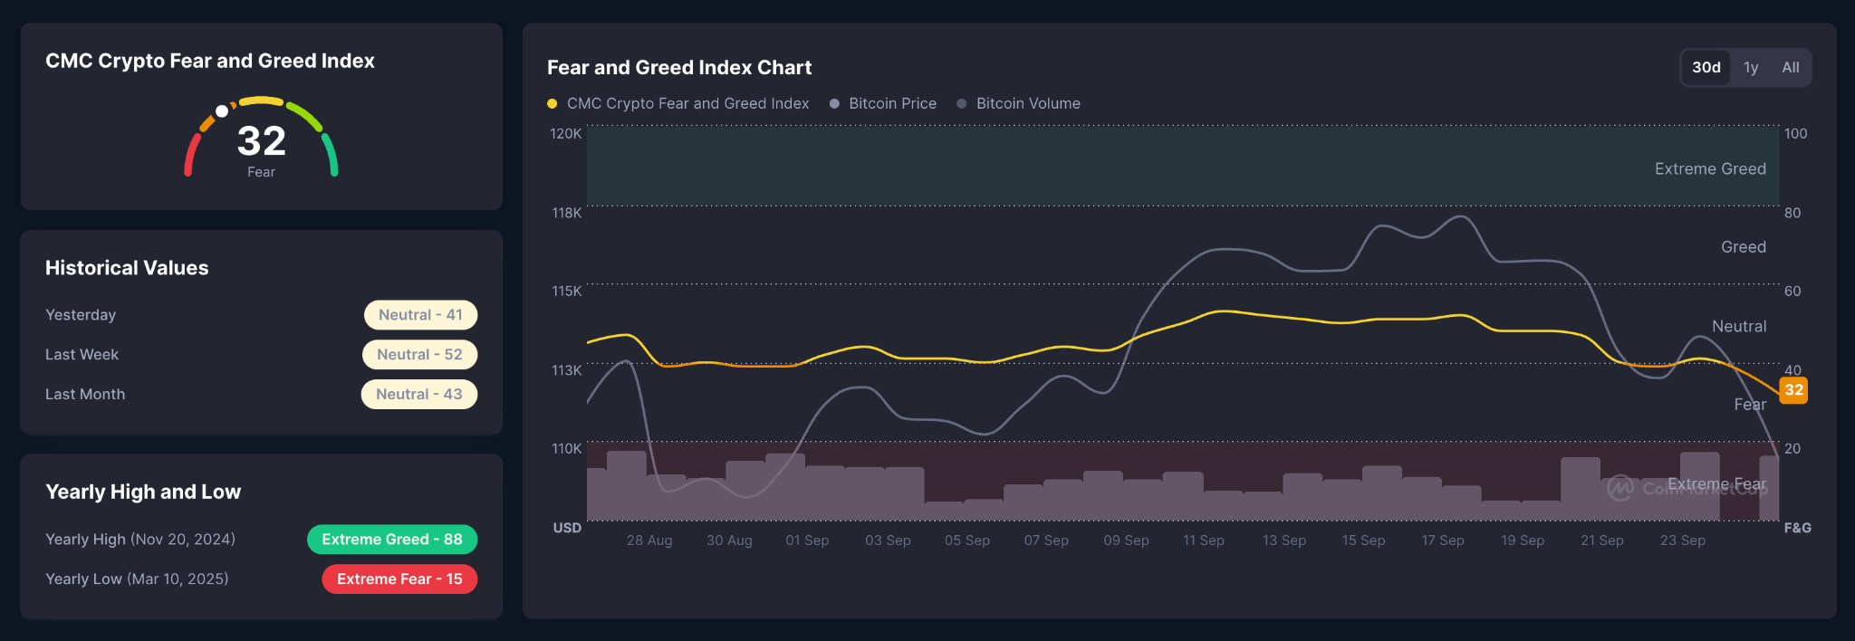The height and width of the screenshot is (641, 1855).
Task: Click the 30 Aug axis date
Action: pos(729,541)
